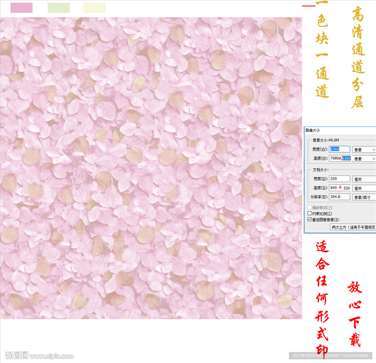Open the pixel height unit dropdown
Image resolution: width=376 pixels, height=363 pixels.
click(x=364, y=159)
